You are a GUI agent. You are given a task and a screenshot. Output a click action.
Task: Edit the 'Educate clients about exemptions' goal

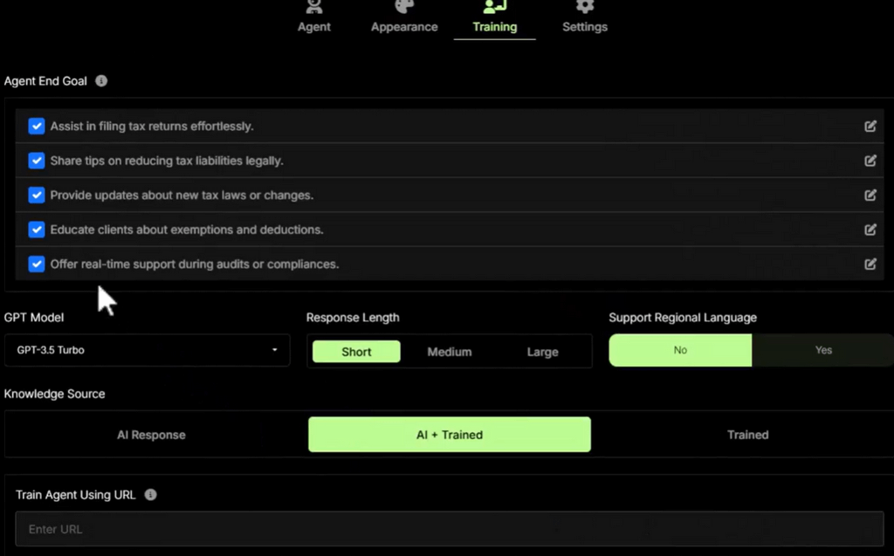point(870,230)
